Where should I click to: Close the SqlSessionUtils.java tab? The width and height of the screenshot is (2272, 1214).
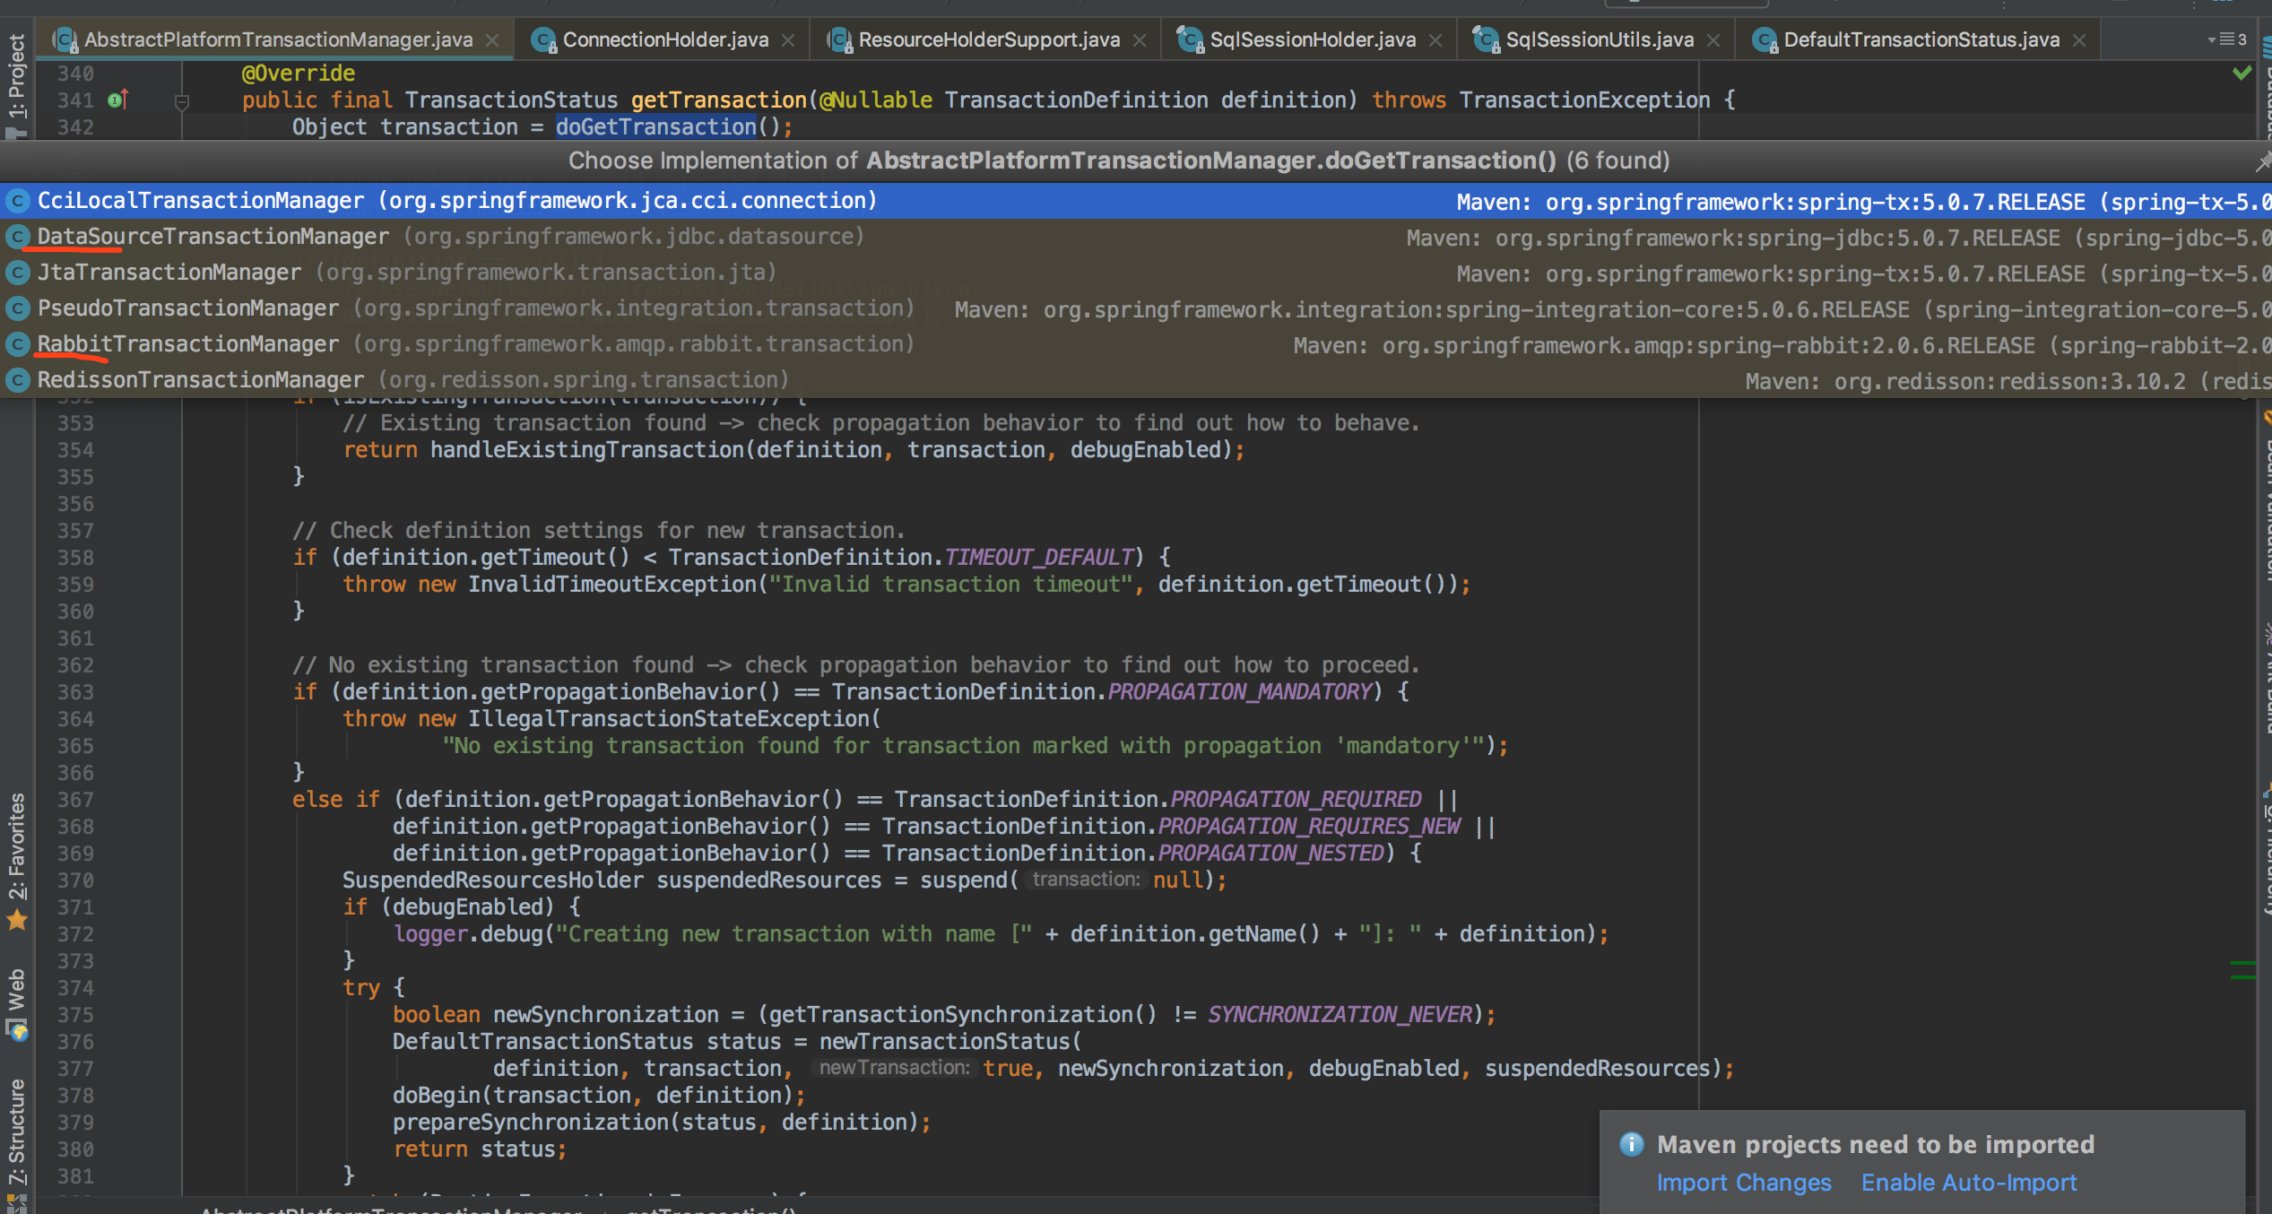pyautogui.click(x=1713, y=40)
